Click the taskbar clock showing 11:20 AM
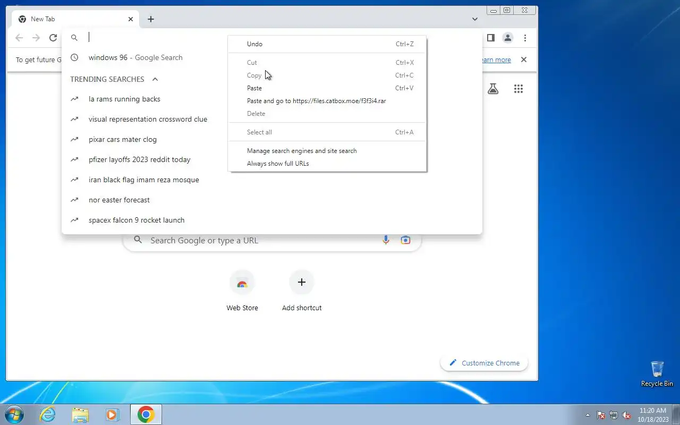The image size is (680, 425). click(x=652, y=414)
